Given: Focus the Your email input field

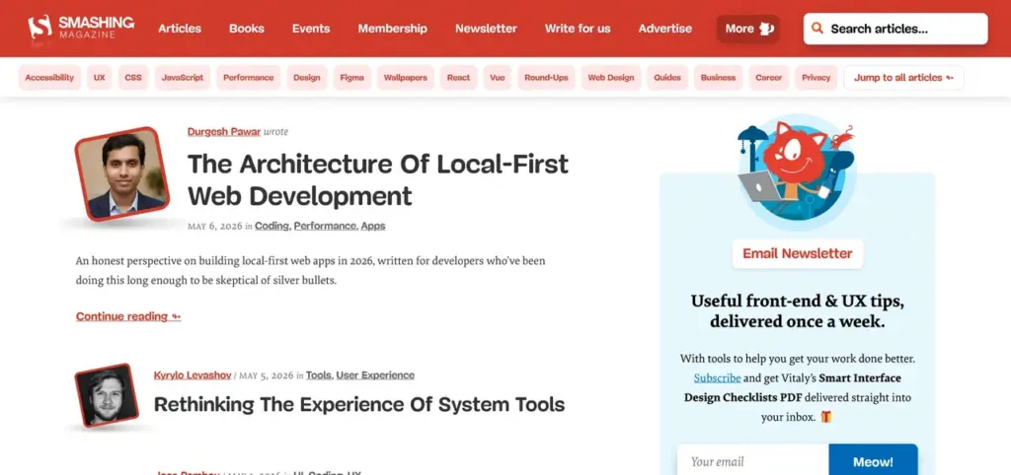Looking at the screenshot, I should pyautogui.click(x=752, y=461).
